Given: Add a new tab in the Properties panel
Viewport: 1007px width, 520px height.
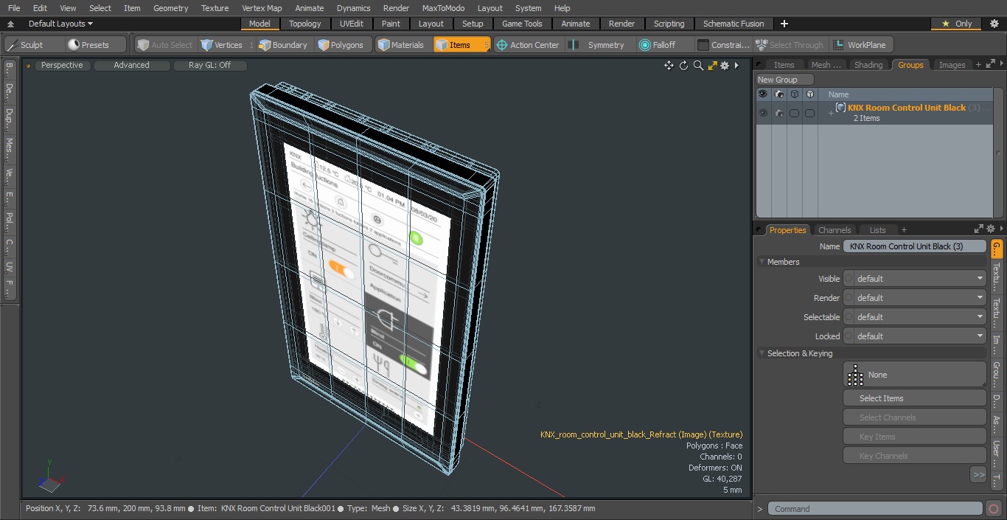Looking at the screenshot, I should coord(904,230).
